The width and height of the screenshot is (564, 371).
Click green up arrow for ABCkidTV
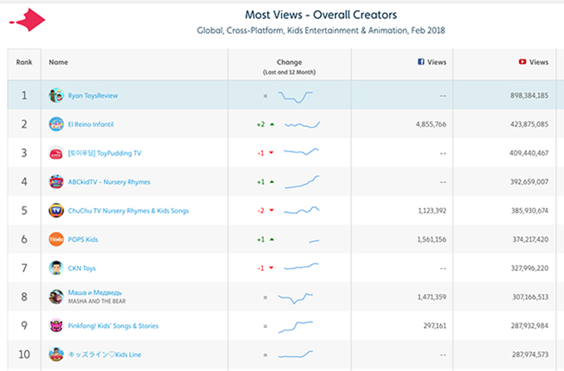pos(272,181)
